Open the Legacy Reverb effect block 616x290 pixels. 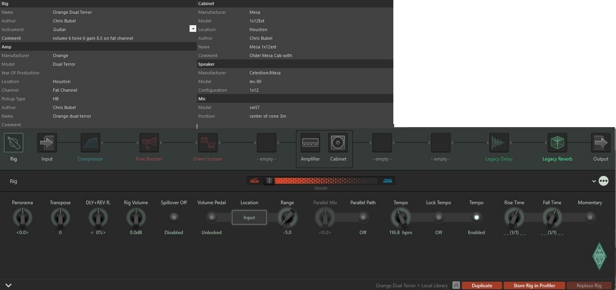tap(557, 142)
